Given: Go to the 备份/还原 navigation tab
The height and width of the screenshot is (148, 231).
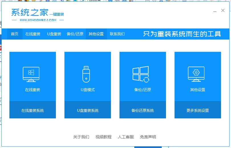Looking at the screenshot, I should 75,34.
